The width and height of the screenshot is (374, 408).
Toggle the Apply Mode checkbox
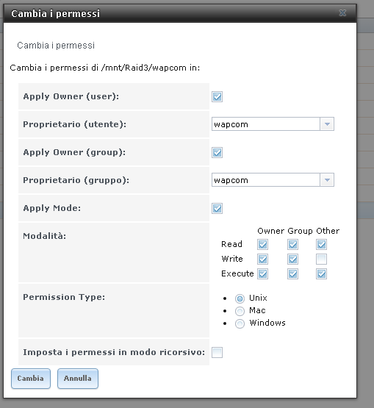[x=217, y=209]
